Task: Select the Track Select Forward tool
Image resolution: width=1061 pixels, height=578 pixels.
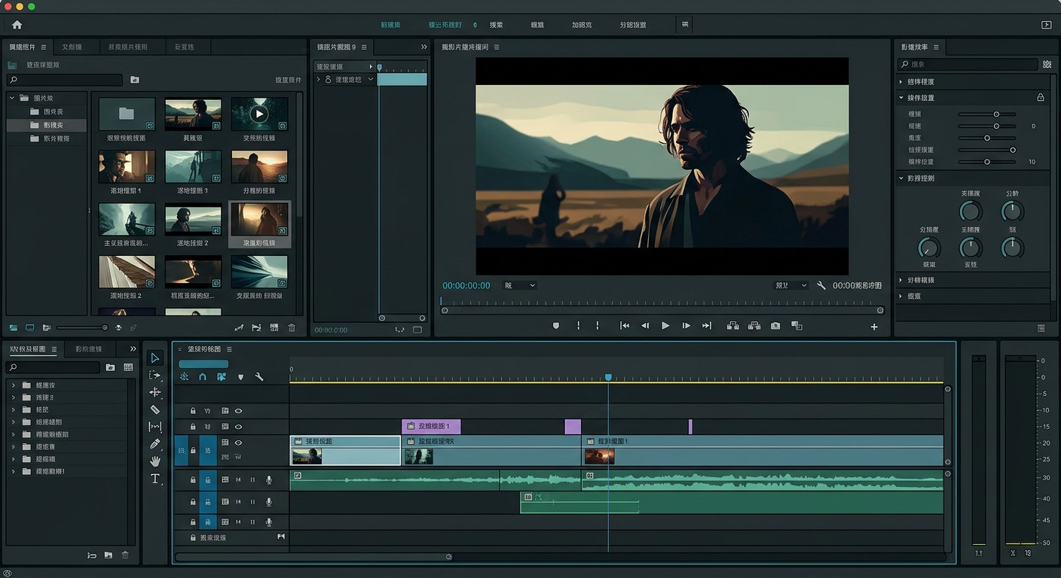Action: [x=154, y=375]
